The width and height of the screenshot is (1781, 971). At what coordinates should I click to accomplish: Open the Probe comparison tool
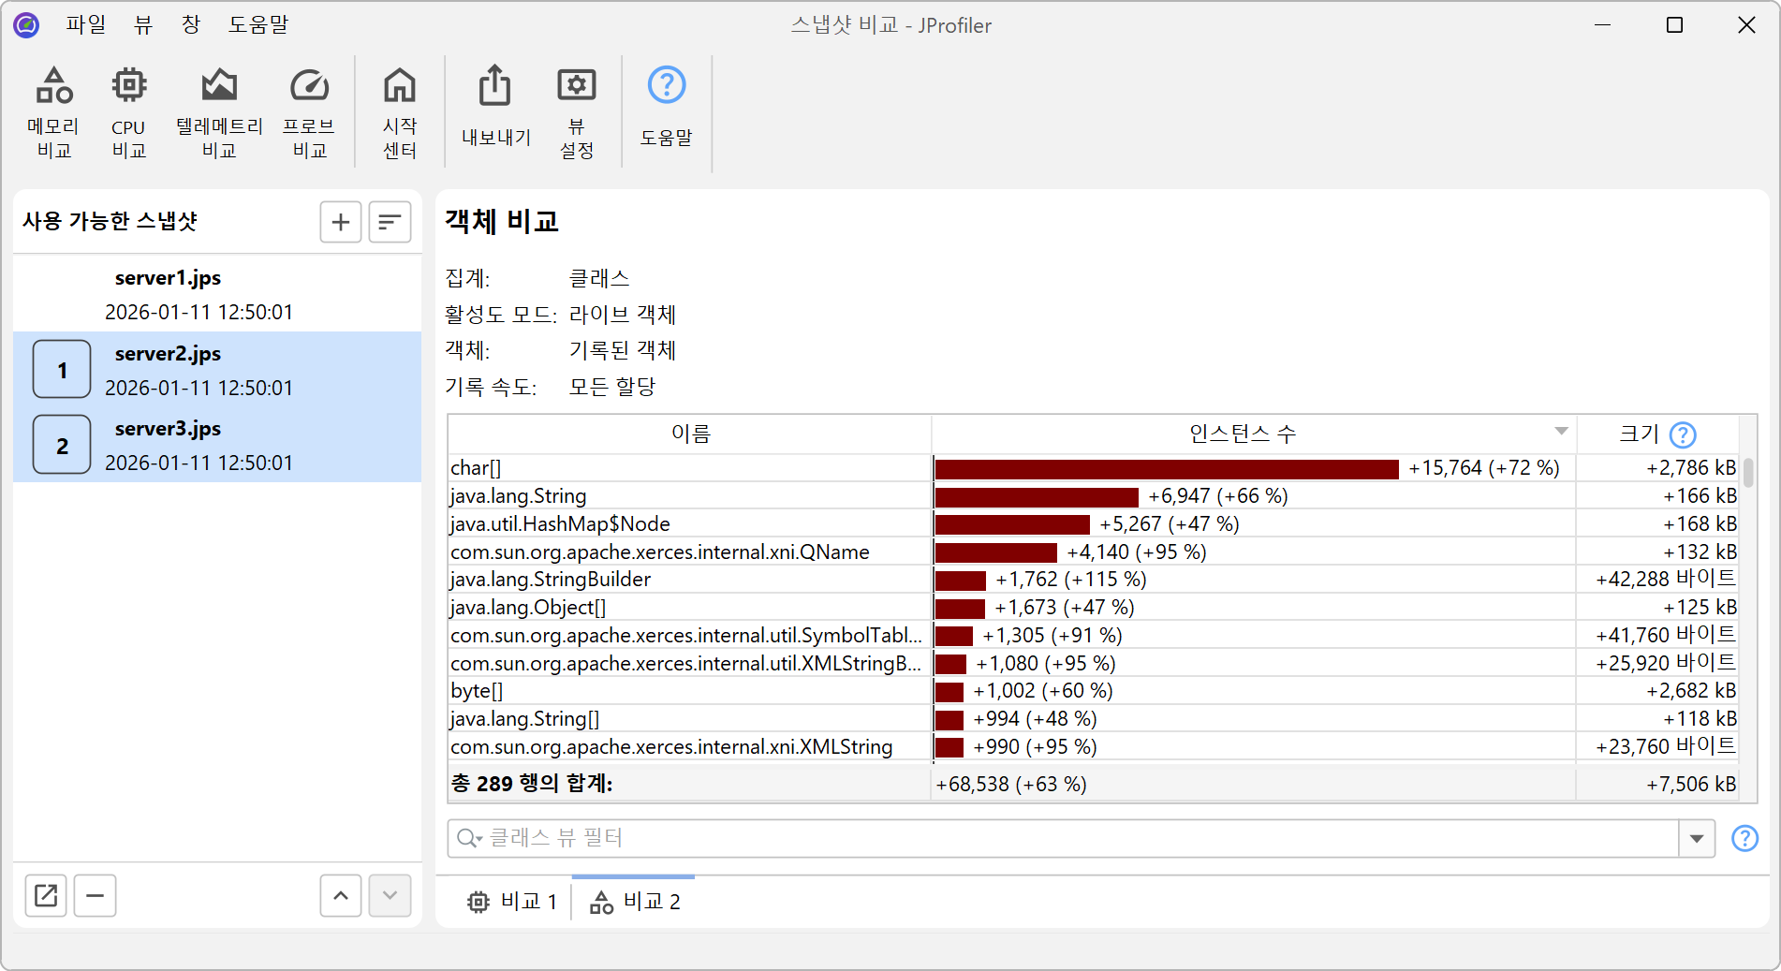click(x=309, y=111)
